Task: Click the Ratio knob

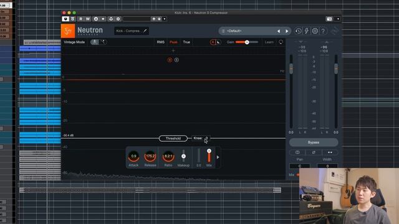Action: tap(168, 156)
